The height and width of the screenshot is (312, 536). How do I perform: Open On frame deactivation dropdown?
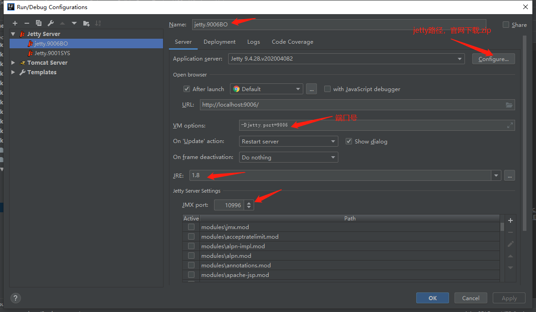289,157
